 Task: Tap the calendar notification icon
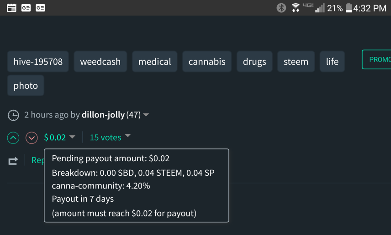[x=12, y=8]
